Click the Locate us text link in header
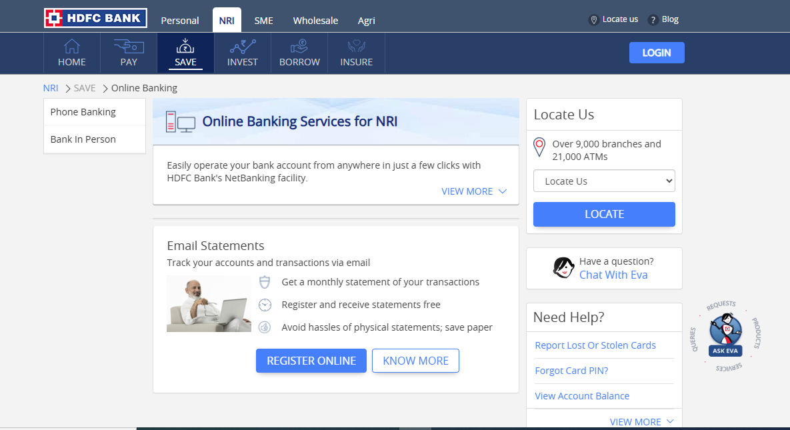Image resolution: width=790 pixels, height=430 pixels. (620, 19)
